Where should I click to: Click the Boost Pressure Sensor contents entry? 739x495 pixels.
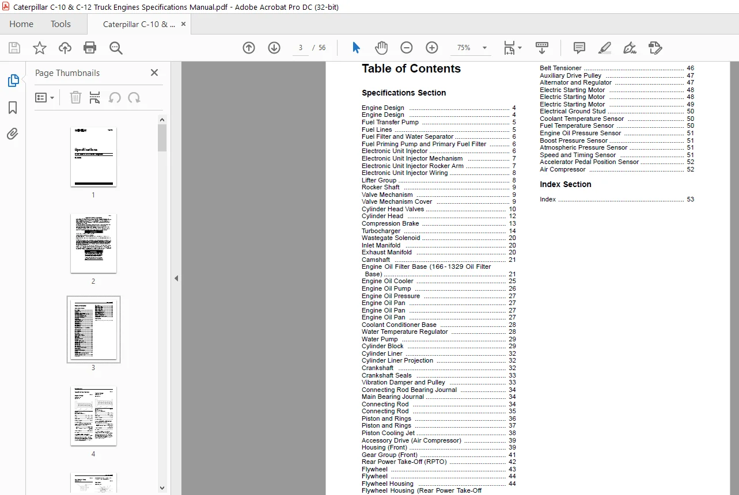point(617,140)
